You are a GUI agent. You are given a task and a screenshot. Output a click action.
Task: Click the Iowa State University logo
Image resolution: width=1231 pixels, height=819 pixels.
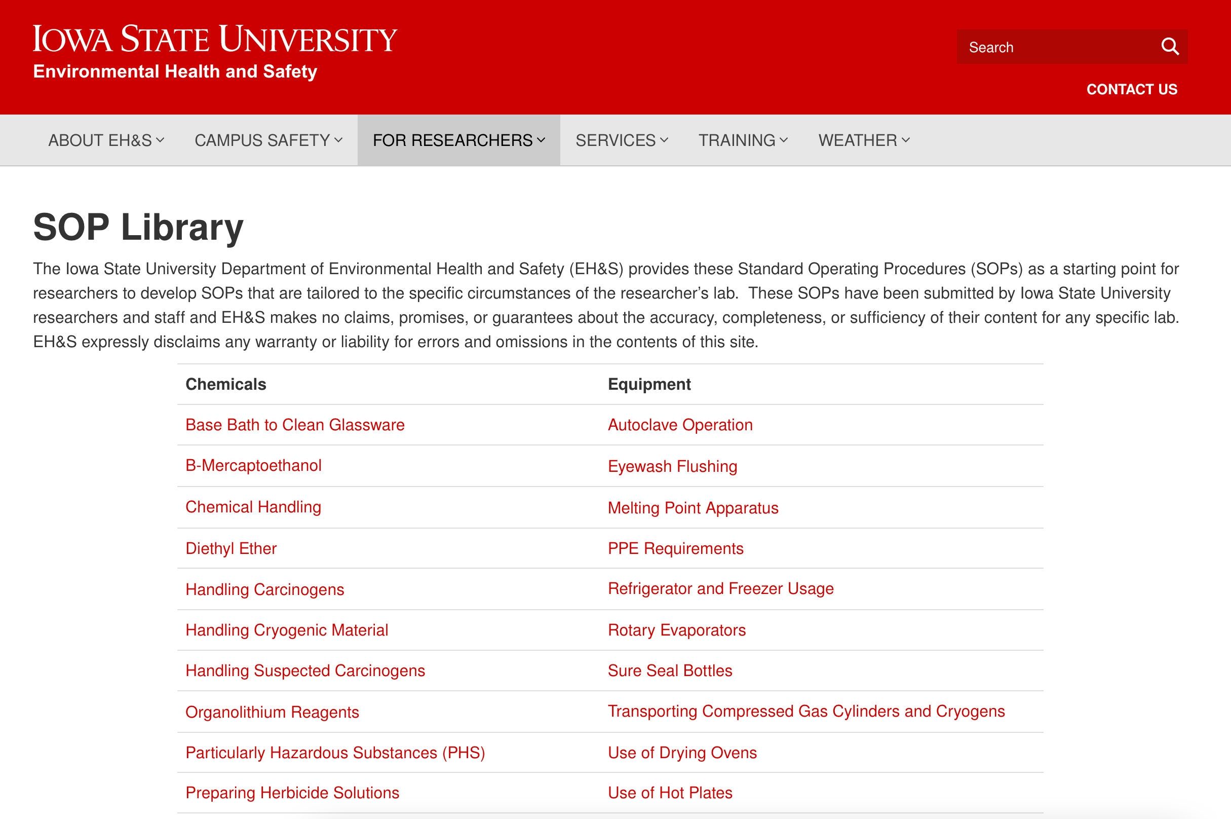(x=215, y=39)
